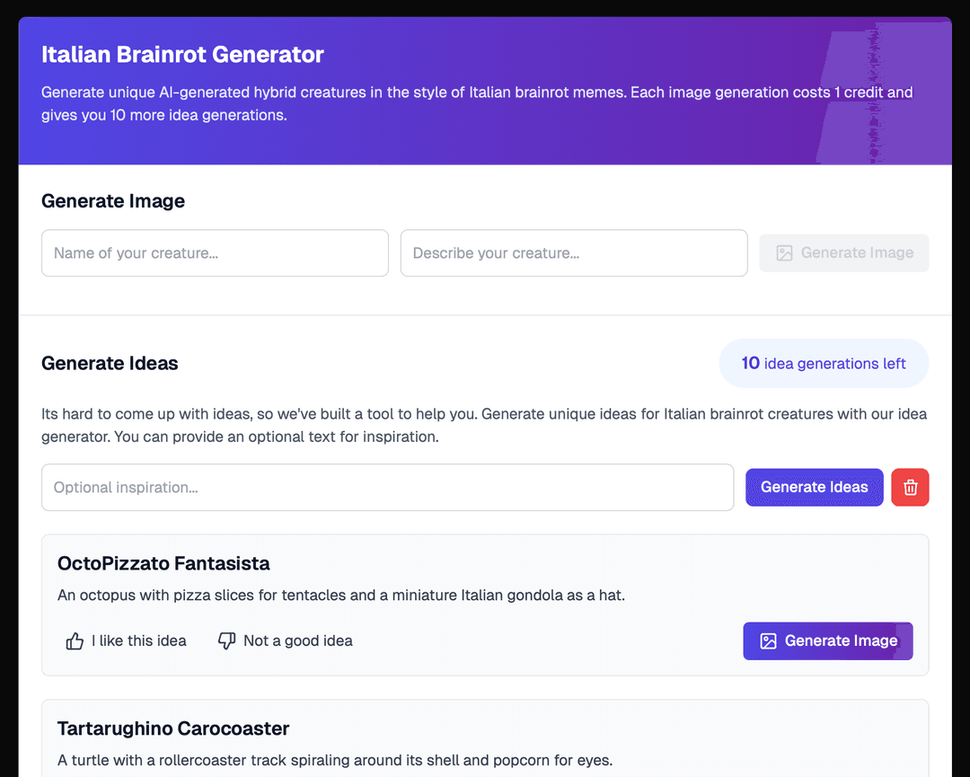Click the image icon on OctoPizzato's Generate Image button
The height and width of the screenshot is (777, 970).
(x=768, y=640)
